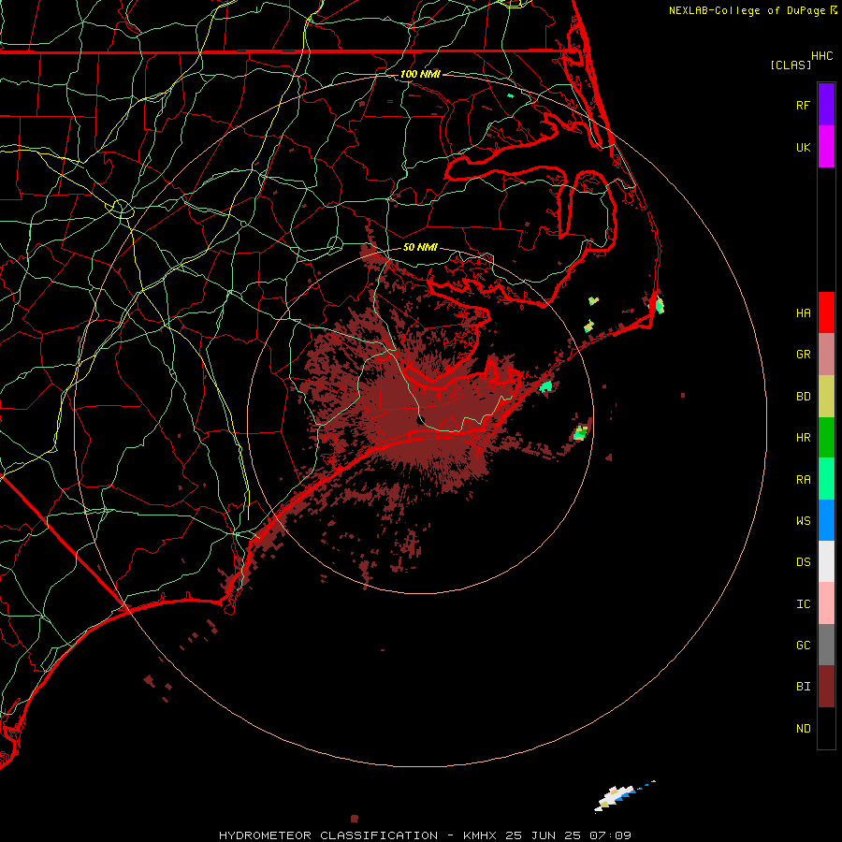Click the ND black legend swatch
Image resolution: width=842 pixels, height=842 pixels.
(x=826, y=728)
